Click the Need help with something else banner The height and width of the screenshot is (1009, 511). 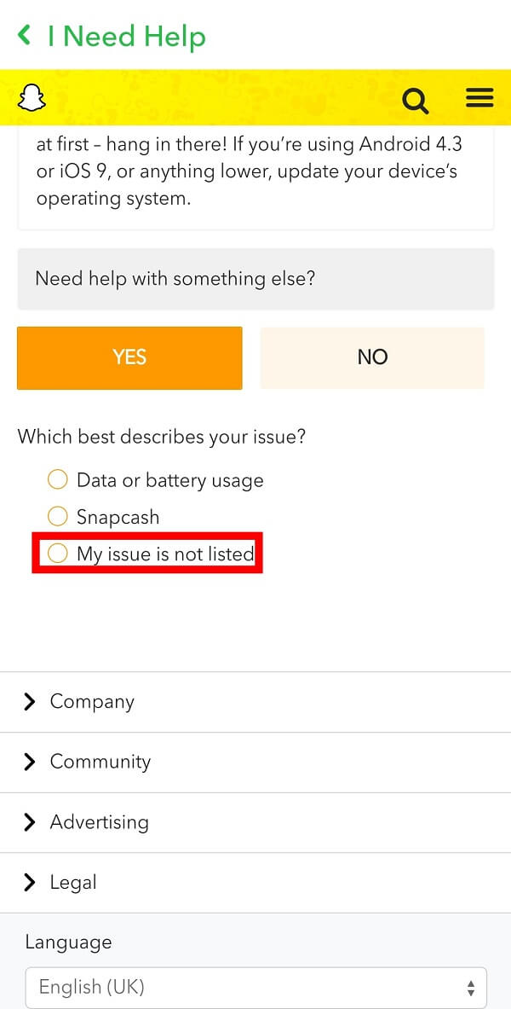tap(255, 279)
